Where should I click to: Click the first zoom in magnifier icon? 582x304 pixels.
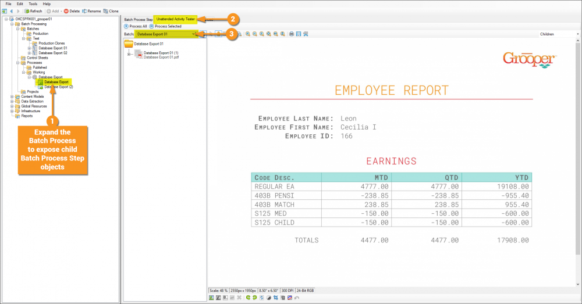click(247, 34)
